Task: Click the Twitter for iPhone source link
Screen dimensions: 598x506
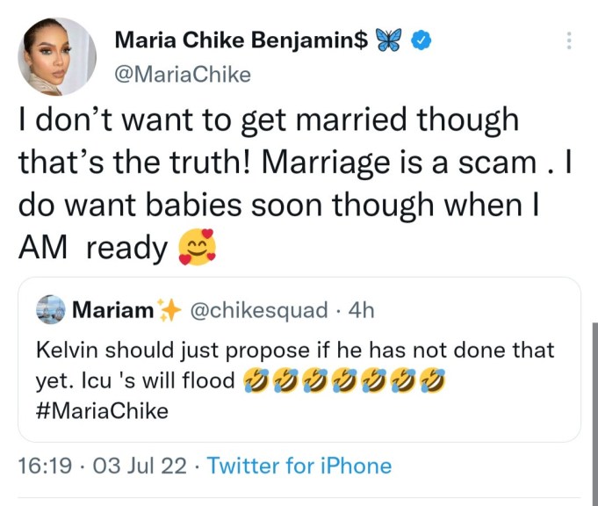Action: pyautogui.click(x=299, y=466)
